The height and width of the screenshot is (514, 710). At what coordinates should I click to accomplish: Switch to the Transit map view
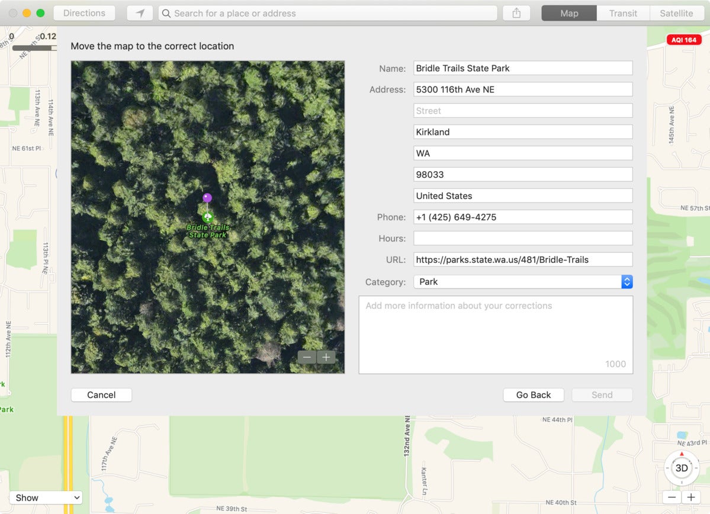623,13
